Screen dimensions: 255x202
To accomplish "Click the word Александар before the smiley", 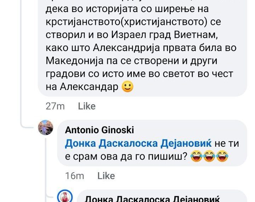I will (x=89, y=86).
